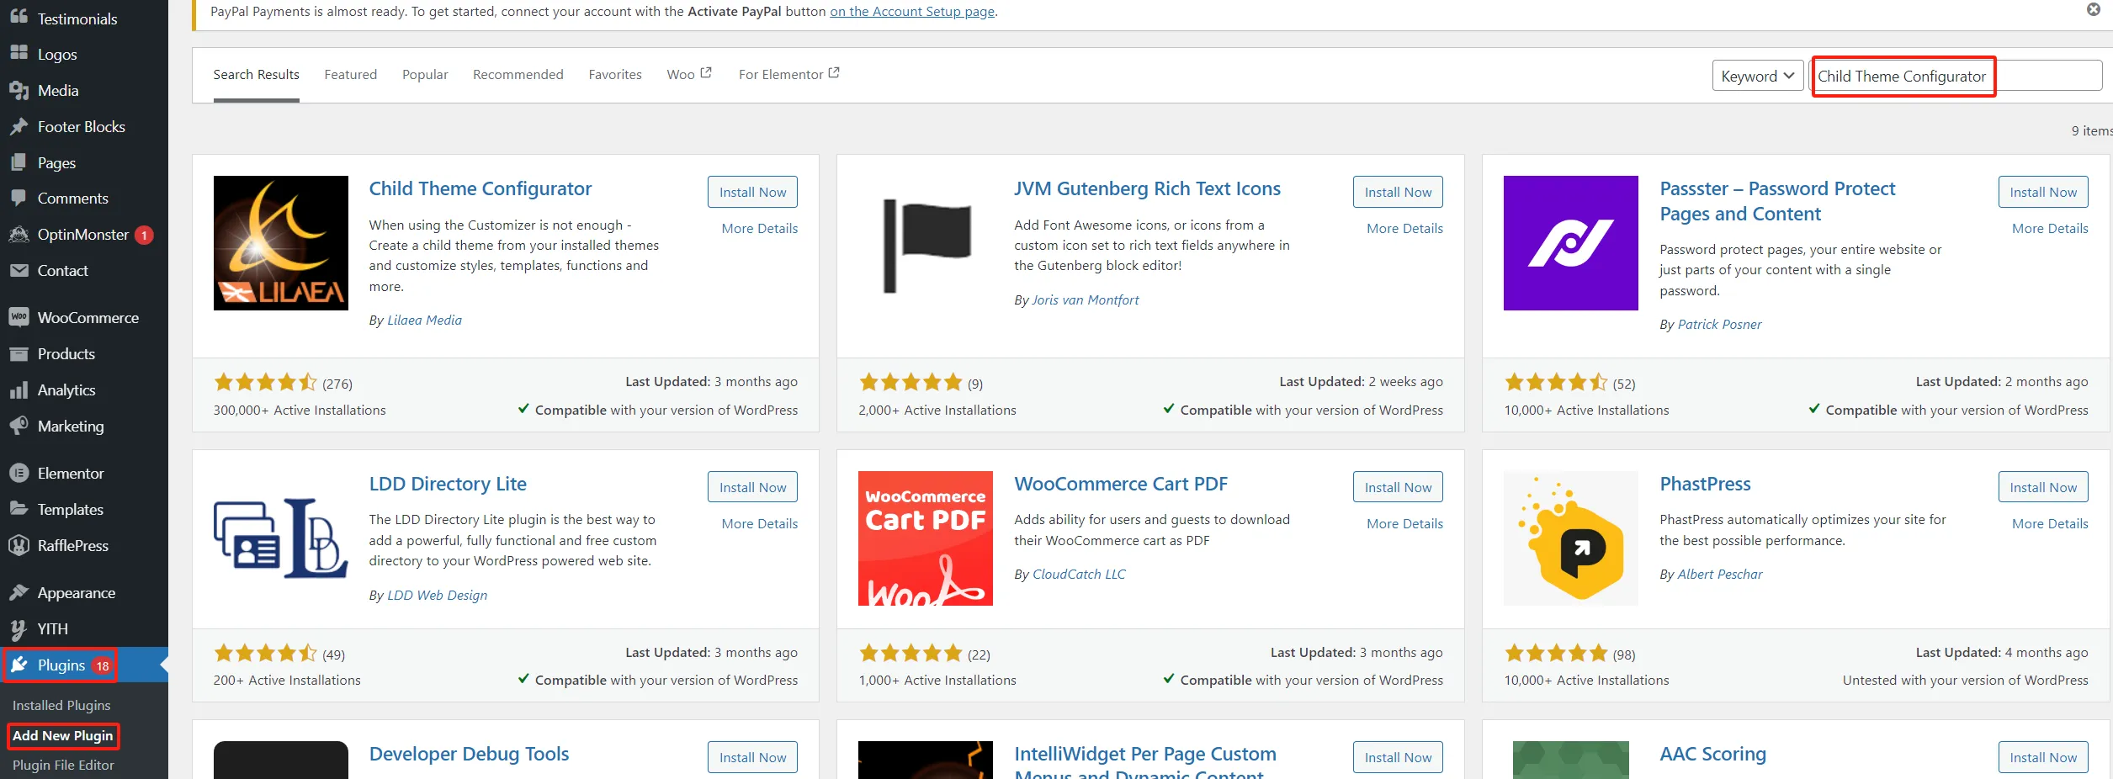Open LDD Web Design author link
This screenshot has width=2113, height=779.
437,596
